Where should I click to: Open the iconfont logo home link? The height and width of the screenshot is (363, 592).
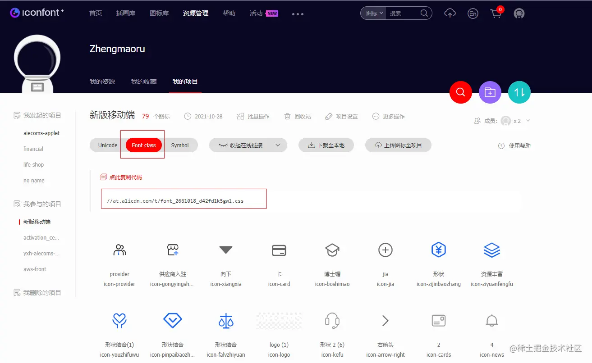(x=37, y=13)
